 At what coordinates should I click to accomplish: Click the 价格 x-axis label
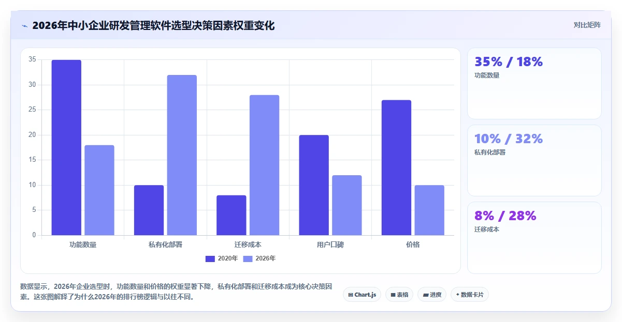[x=413, y=244]
